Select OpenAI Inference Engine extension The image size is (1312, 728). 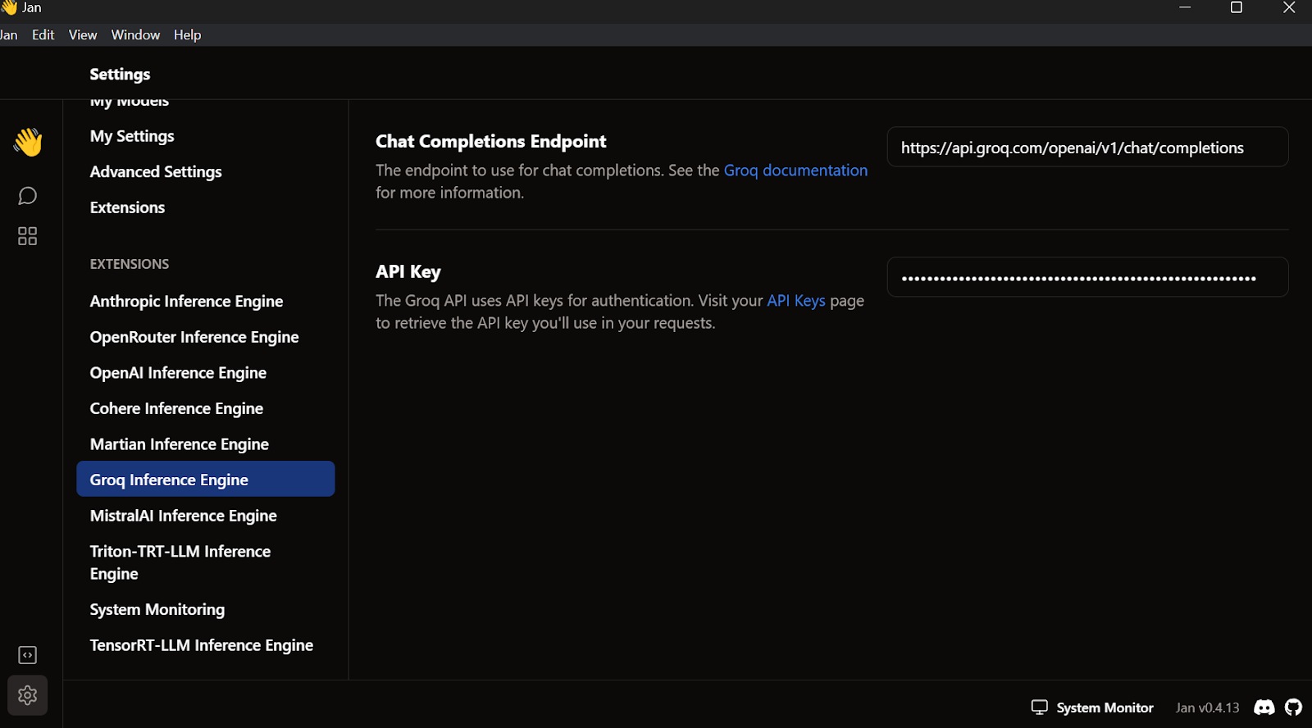(178, 373)
